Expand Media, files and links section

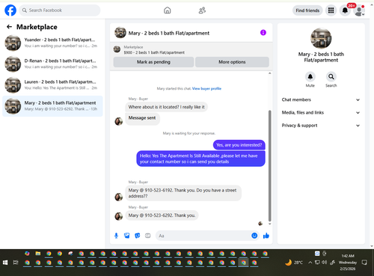(321, 112)
